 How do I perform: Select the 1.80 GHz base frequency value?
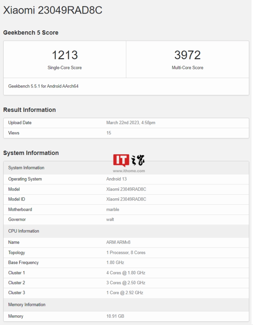coord(115,262)
